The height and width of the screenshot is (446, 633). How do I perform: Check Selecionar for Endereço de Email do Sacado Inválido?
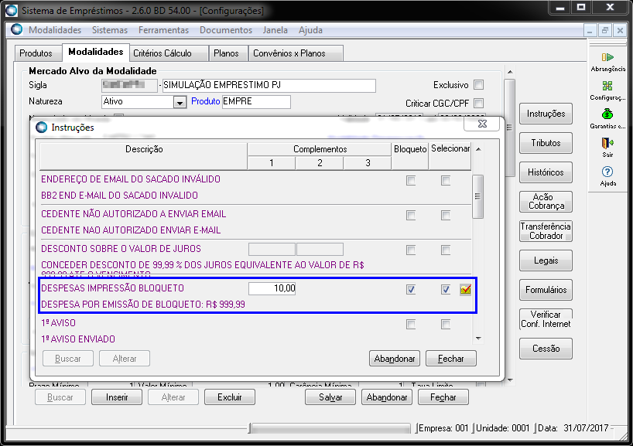click(446, 180)
